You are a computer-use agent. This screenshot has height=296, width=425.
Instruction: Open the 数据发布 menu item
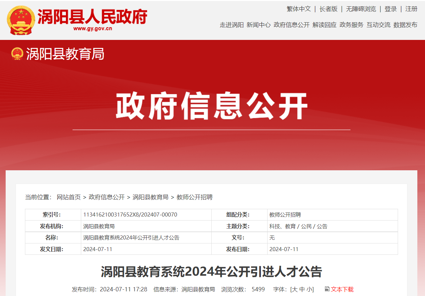[x=405, y=25]
